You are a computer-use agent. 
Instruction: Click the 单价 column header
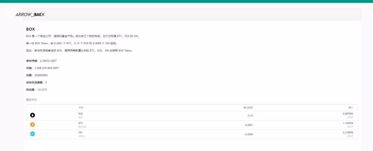click(x=351, y=108)
